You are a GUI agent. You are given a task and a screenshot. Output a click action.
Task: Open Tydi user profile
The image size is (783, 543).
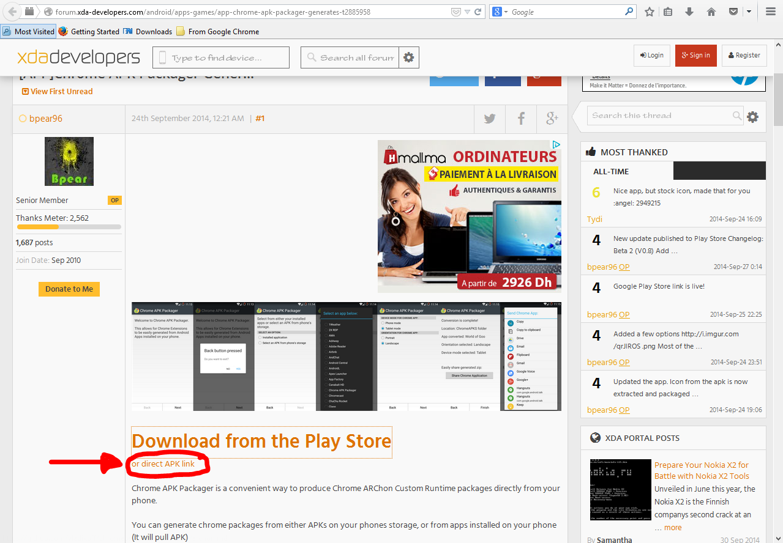click(594, 219)
